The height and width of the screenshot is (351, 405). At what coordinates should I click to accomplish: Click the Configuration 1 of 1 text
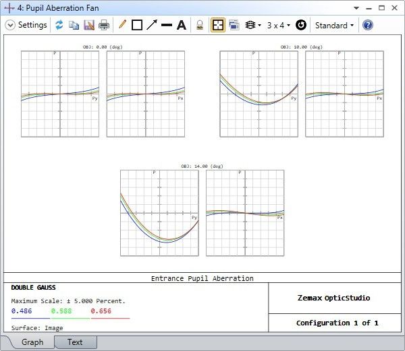(337, 323)
